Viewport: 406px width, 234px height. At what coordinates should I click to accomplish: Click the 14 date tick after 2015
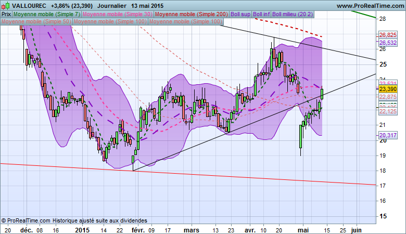point(104,230)
